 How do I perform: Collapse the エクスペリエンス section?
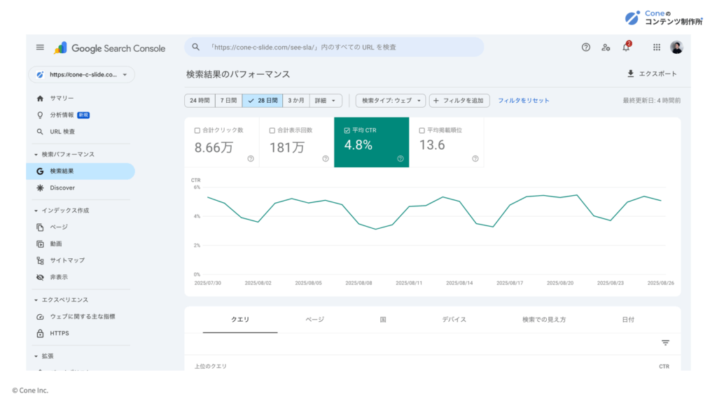(x=36, y=300)
